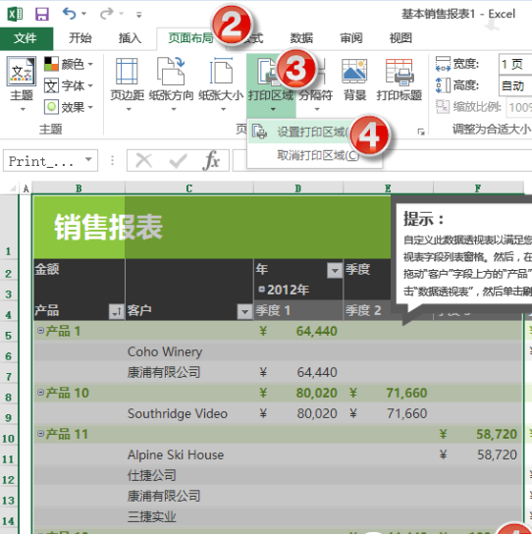Click the 宽度 width field

(x=515, y=64)
